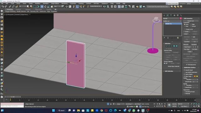201x113 pixels.
Task: Open the Workspaces dropdown
Action: [x=193, y=3]
